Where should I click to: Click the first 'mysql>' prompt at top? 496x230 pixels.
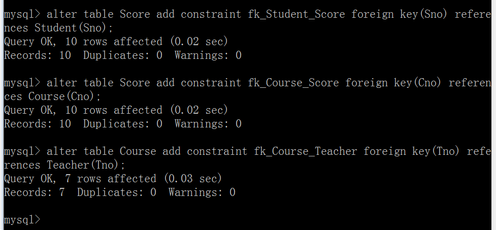point(21,14)
